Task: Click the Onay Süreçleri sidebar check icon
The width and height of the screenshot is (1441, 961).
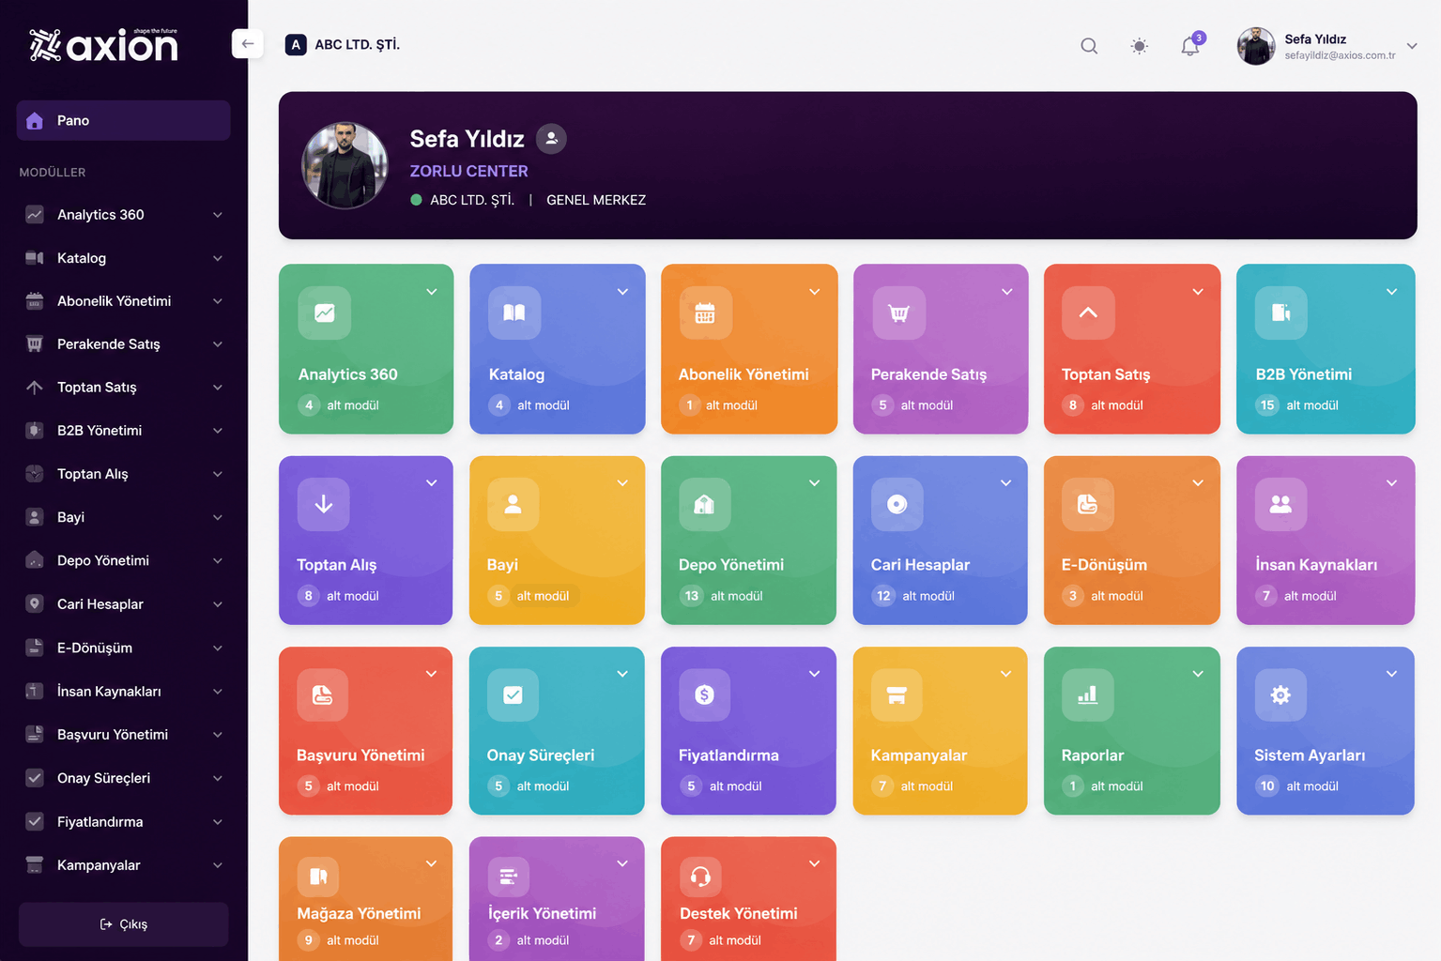Action: [35, 778]
